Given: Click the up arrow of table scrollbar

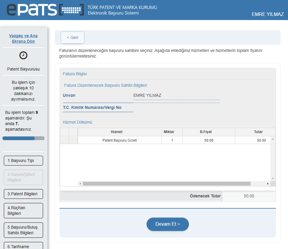Looking at the screenshot, I should 273,139.
